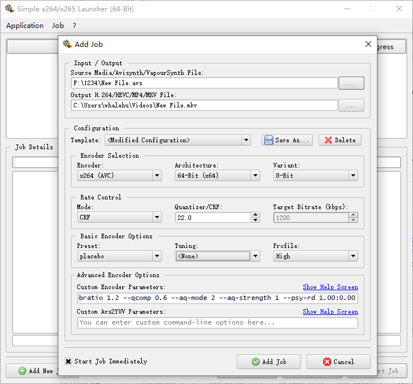Click the Output file path field
The image size is (413, 384).
pyautogui.click(x=204, y=105)
